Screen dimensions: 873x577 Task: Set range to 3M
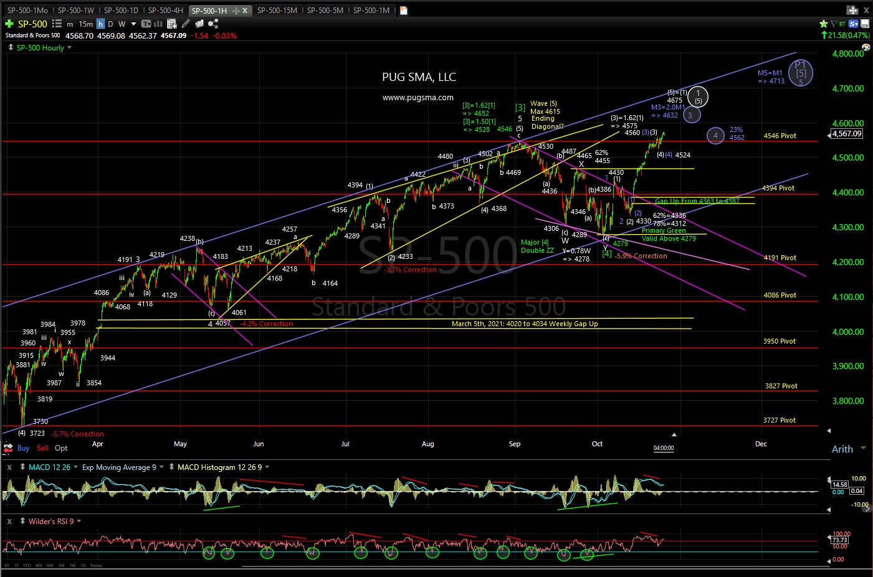(50, 565)
